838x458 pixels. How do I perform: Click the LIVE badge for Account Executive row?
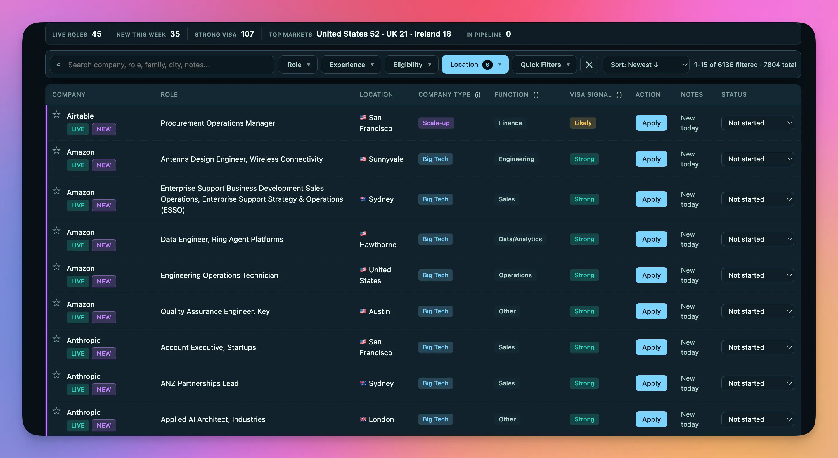[78, 353]
